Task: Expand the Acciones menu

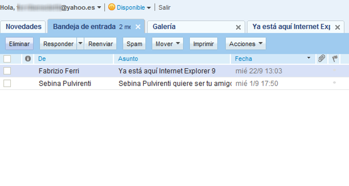Action: click(x=246, y=44)
